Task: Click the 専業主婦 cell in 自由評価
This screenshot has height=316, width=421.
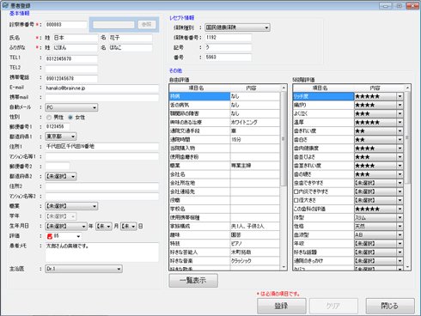Action: (254, 166)
